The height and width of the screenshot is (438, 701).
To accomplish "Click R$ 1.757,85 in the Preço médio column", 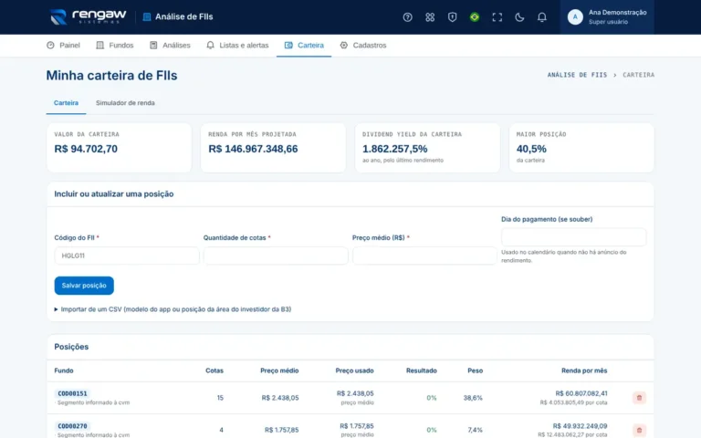I will (x=282, y=430).
